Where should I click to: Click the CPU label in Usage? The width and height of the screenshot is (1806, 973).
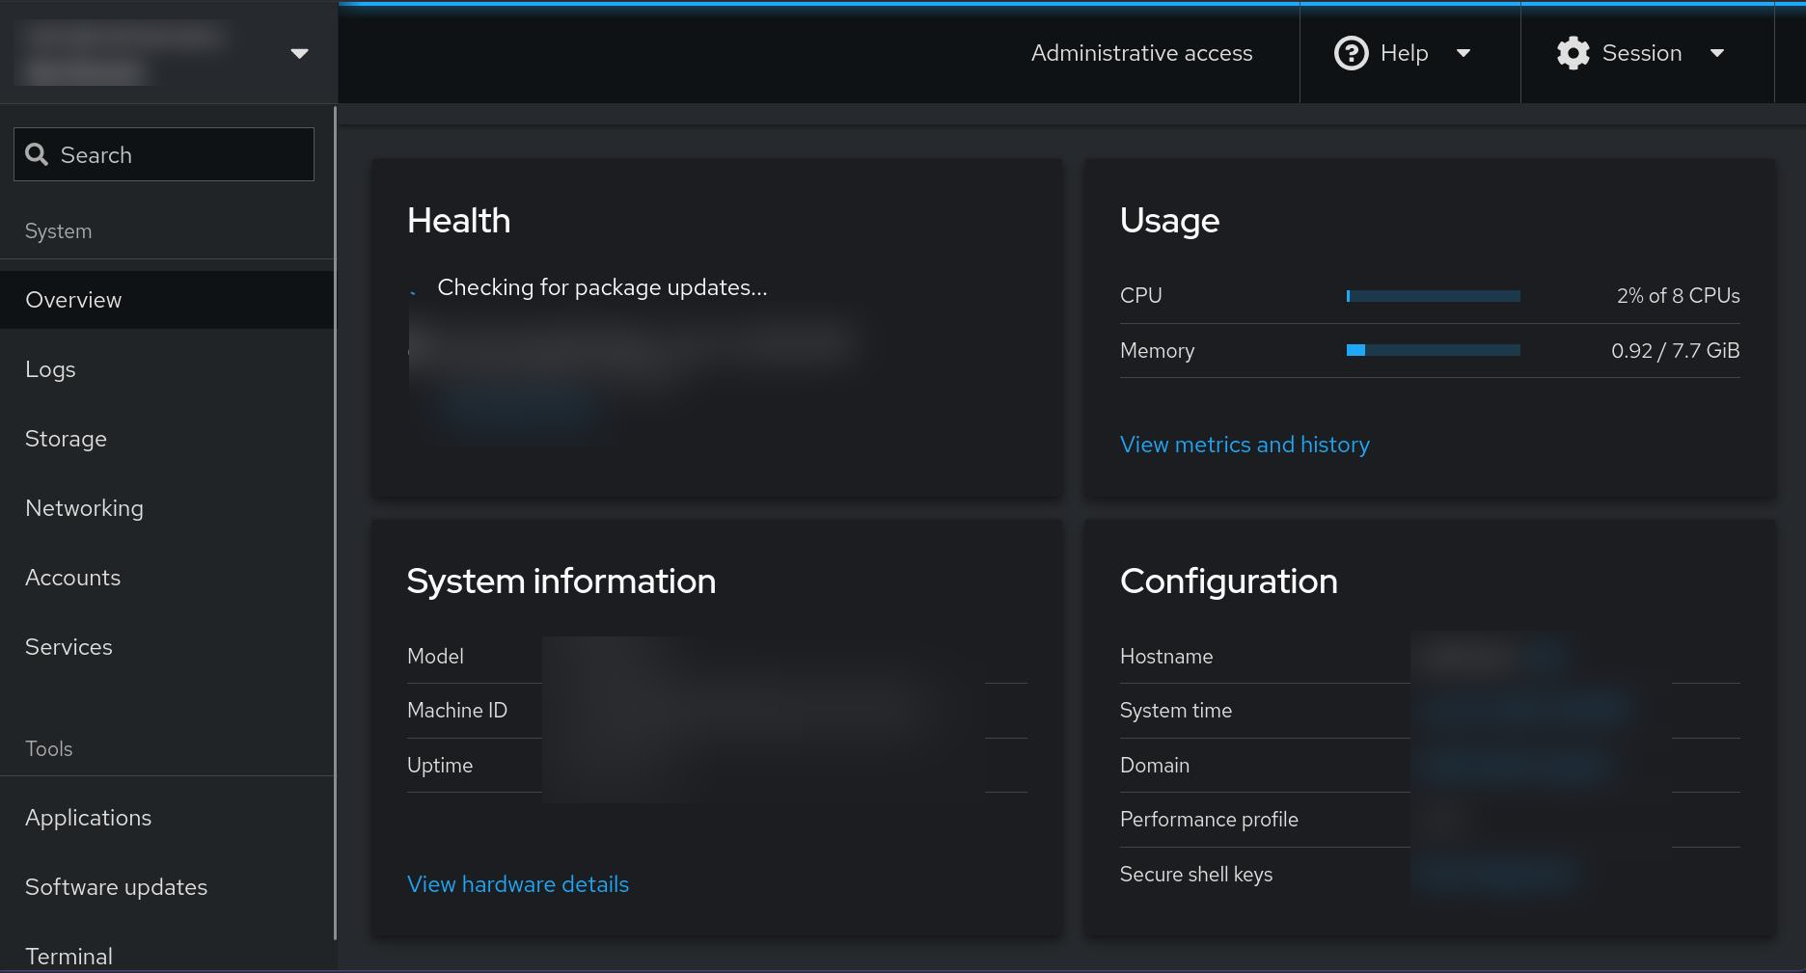coord(1140,296)
